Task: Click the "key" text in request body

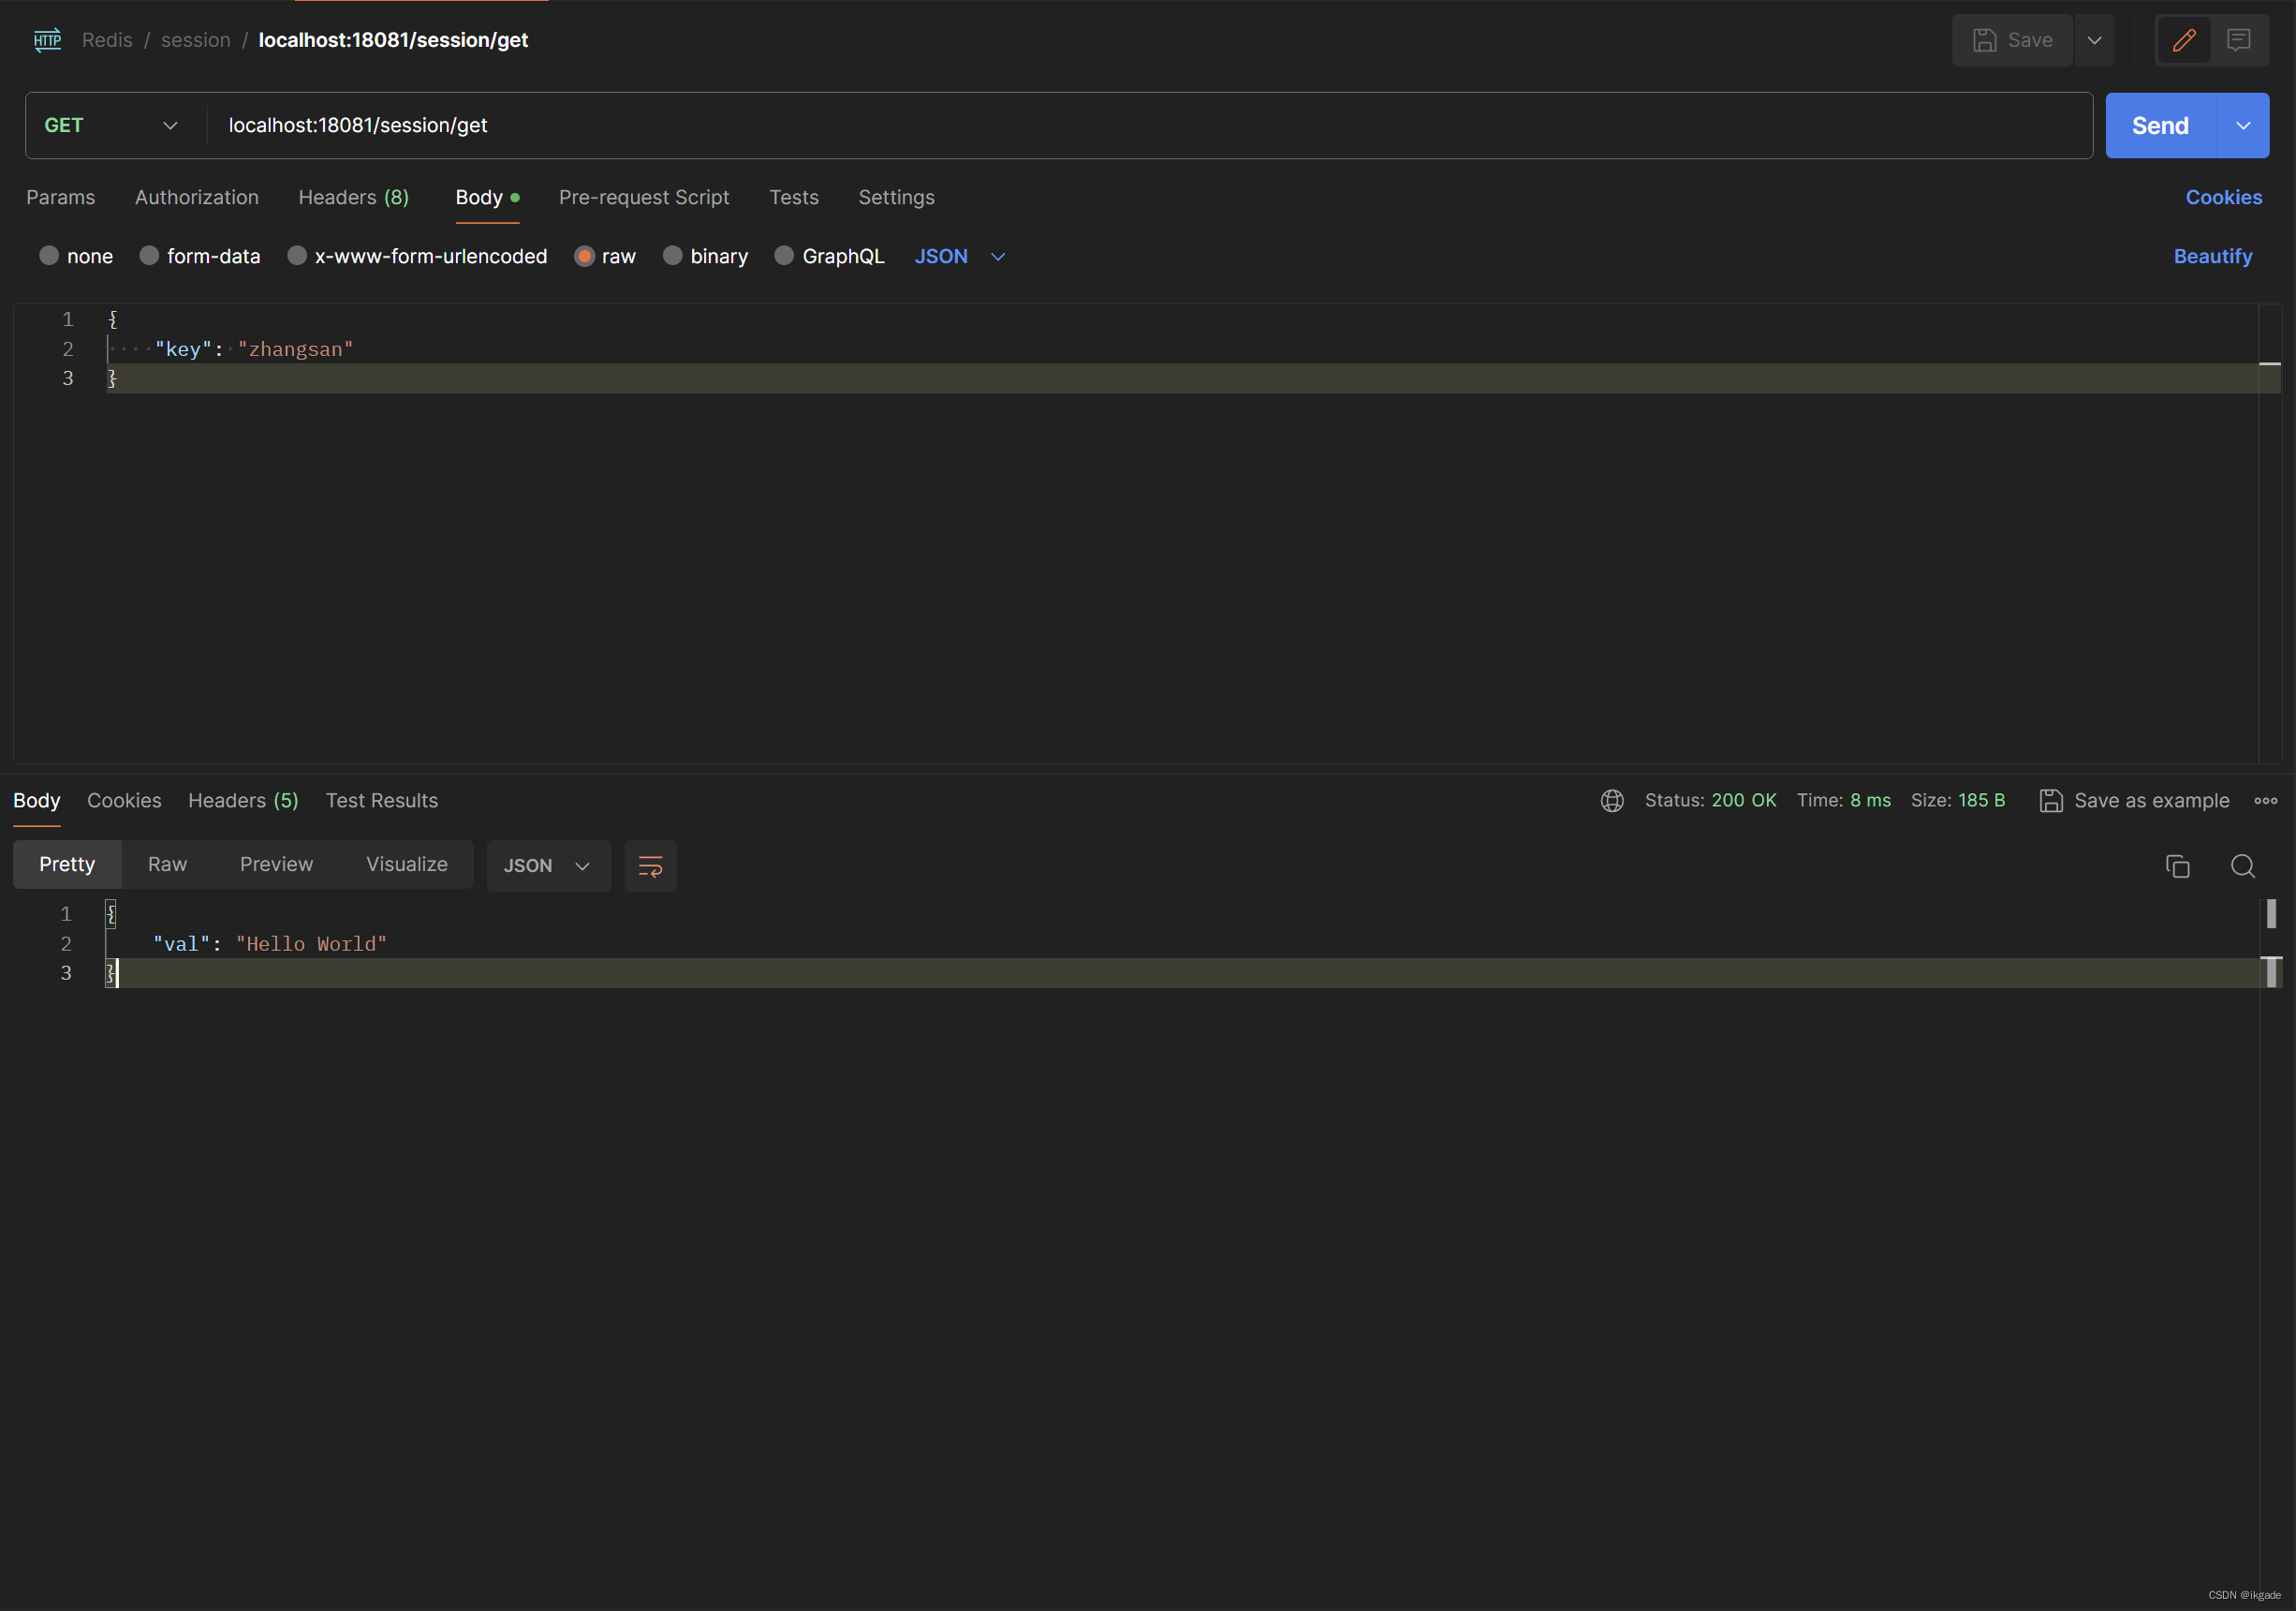Action: click(183, 349)
